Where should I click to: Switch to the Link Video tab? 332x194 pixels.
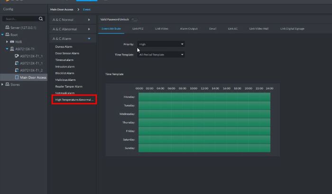pyautogui.click(x=162, y=28)
